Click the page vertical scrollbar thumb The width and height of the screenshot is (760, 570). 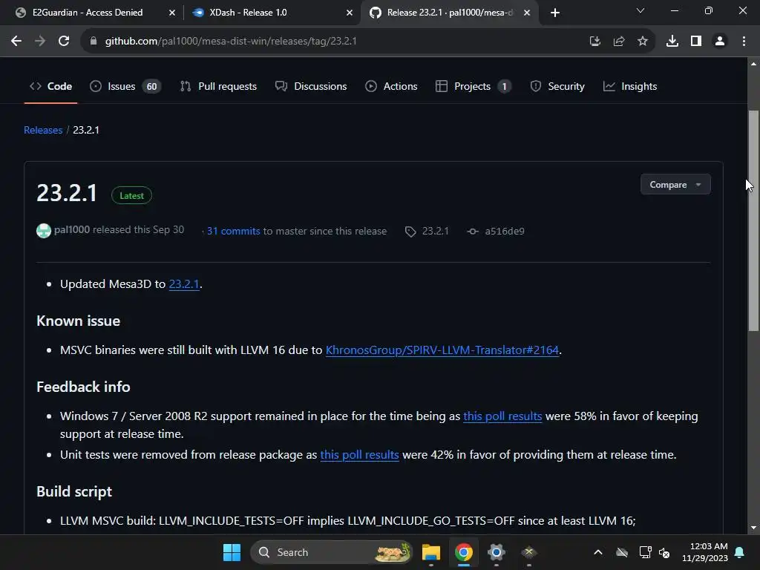tap(753, 221)
